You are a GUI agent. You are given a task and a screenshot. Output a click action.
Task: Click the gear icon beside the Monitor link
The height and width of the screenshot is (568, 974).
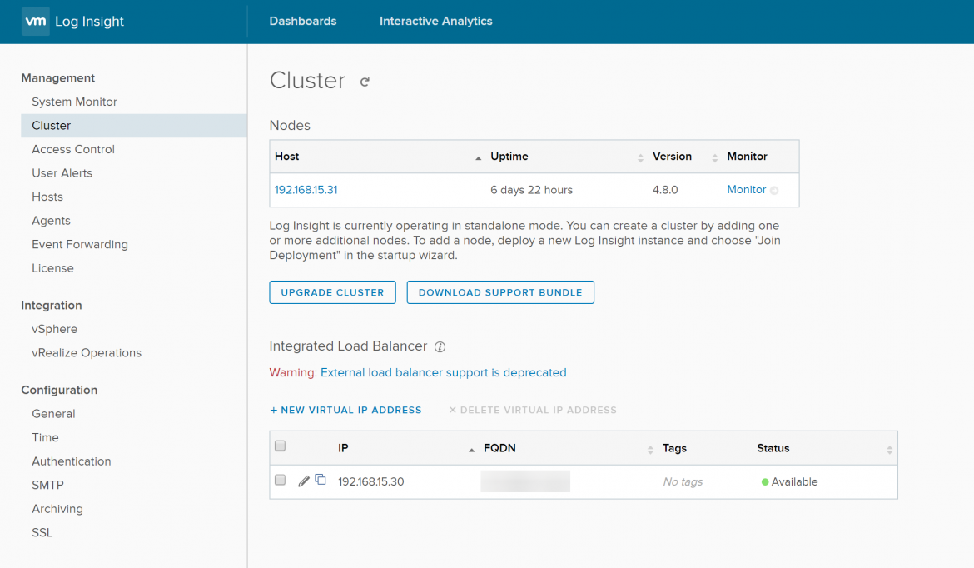776,190
